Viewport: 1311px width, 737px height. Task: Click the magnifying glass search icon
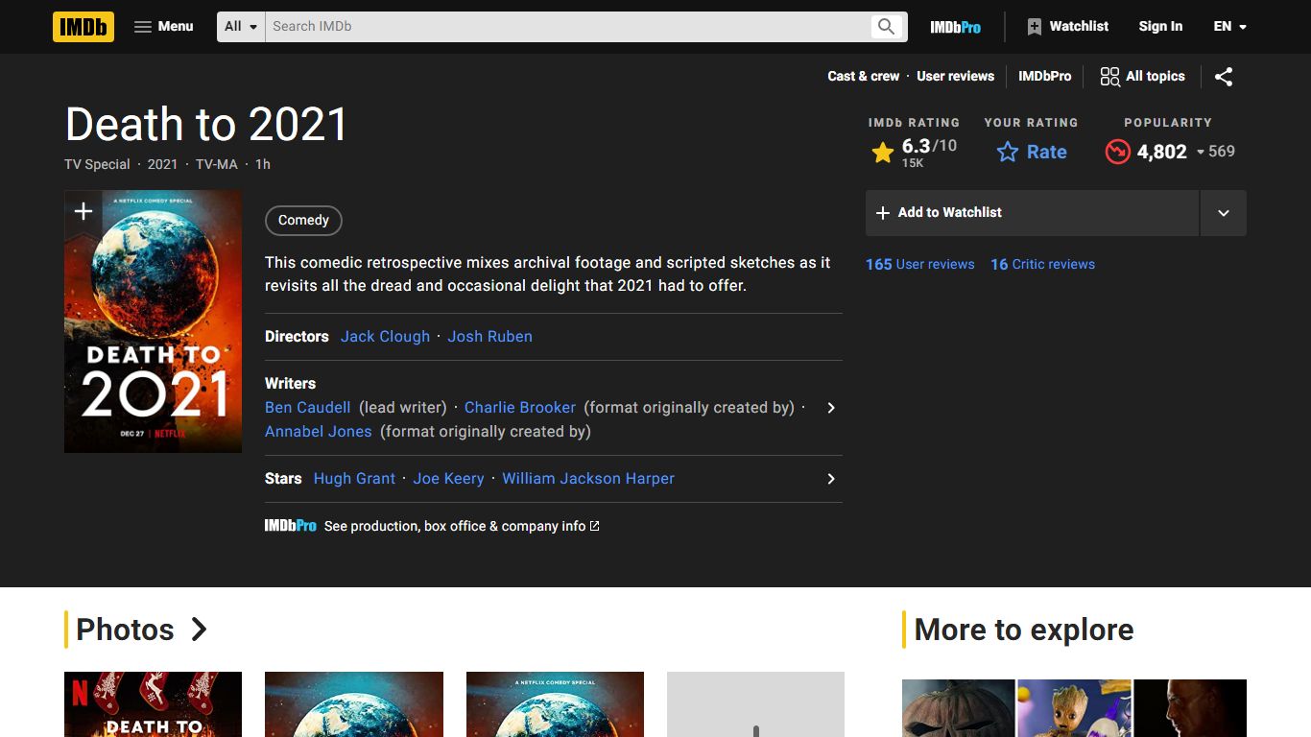pyautogui.click(x=887, y=27)
